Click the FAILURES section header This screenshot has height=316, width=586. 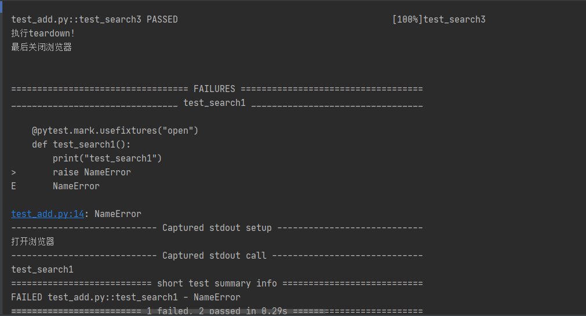[214, 89]
